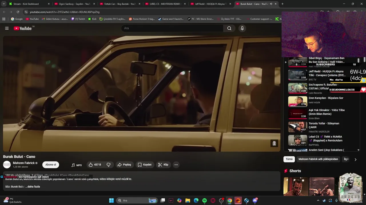Open Game won't launch Steam bookmark
Image resolution: width=366 pixels, height=205 pixels.
tap(171, 19)
